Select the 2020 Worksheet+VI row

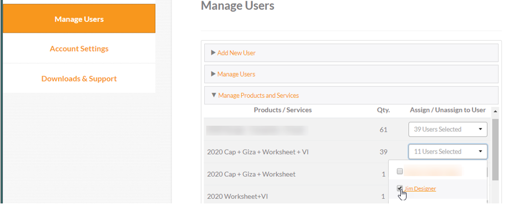(296, 196)
